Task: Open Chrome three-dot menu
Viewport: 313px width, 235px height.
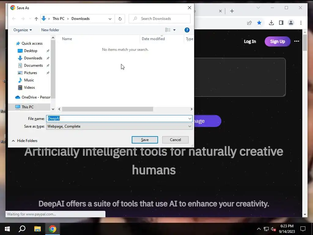Action: (x=301, y=23)
